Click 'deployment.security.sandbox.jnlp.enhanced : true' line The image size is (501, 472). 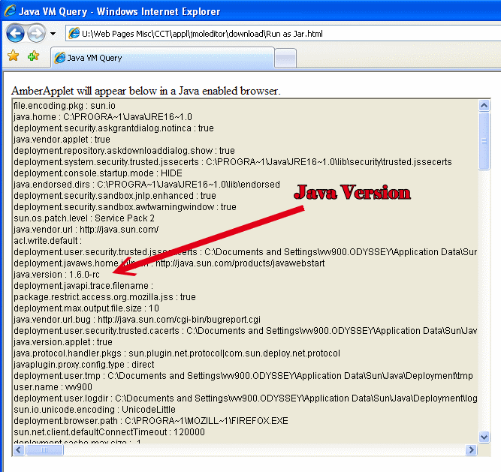coord(115,196)
